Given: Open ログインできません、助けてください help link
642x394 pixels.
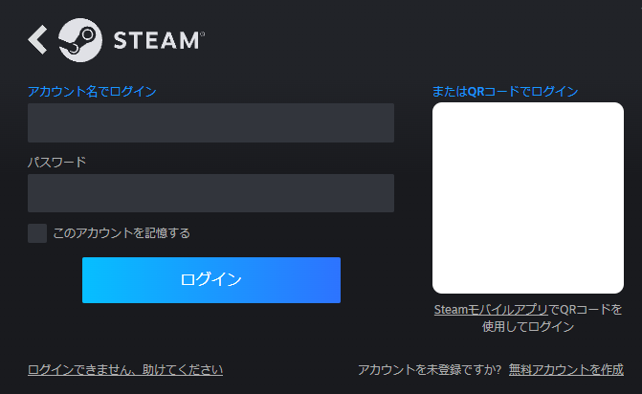Looking at the screenshot, I should (x=125, y=370).
